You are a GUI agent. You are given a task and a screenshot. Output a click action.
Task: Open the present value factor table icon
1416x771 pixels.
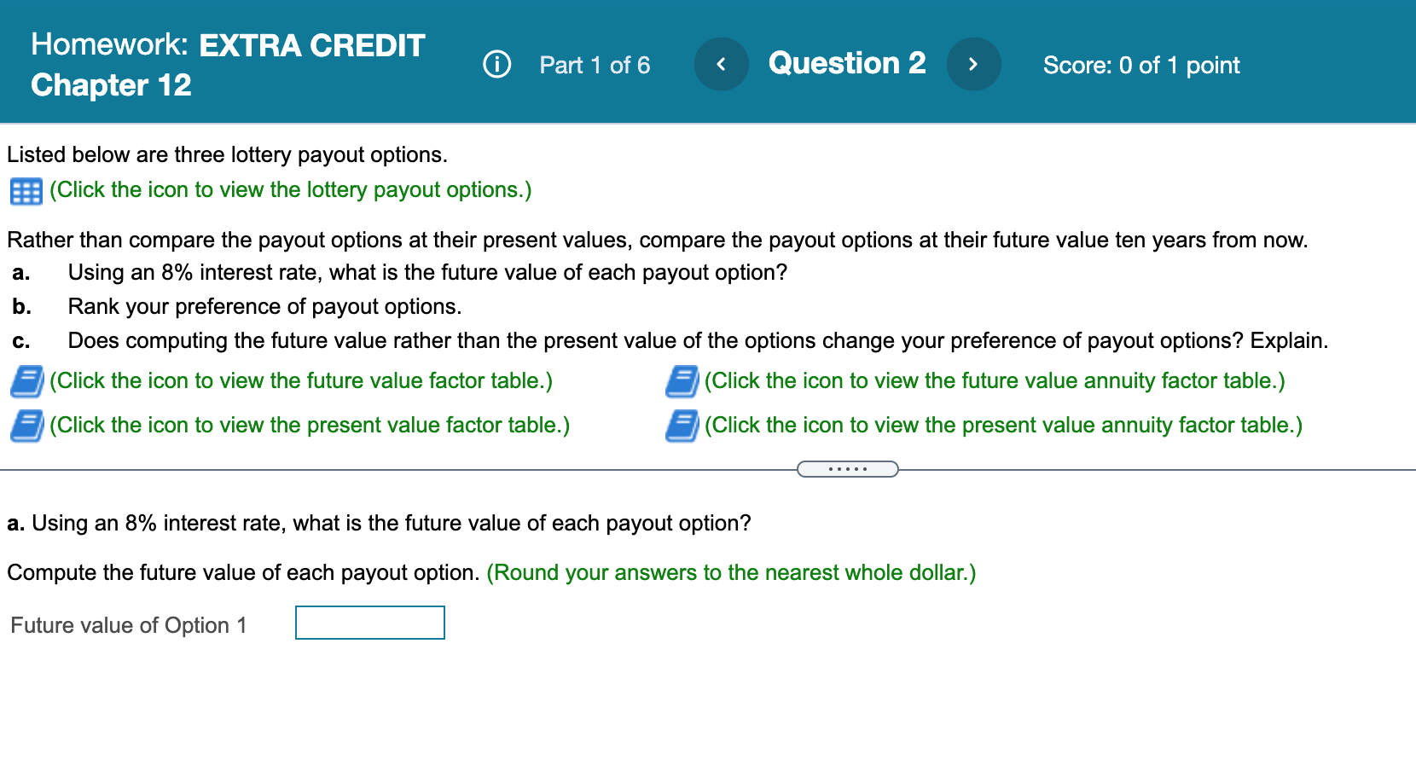26,426
